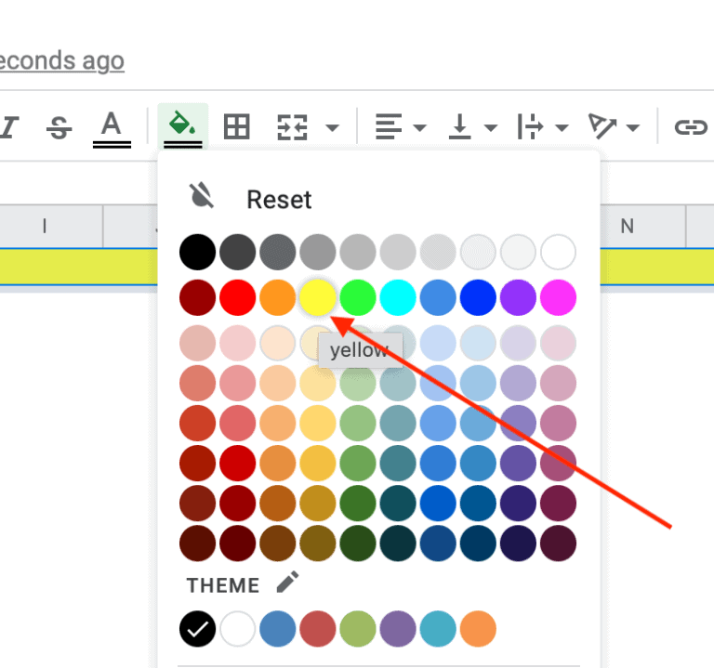This screenshot has width=714, height=668.
Task: Select the black theme color with checkmark
Action: pyautogui.click(x=198, y=629)
